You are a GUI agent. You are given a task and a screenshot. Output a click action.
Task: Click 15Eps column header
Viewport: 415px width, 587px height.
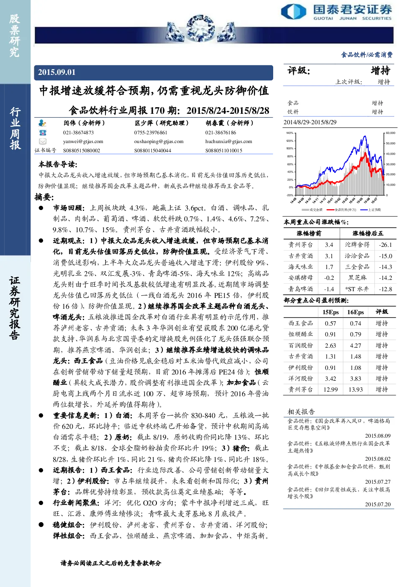330,312
